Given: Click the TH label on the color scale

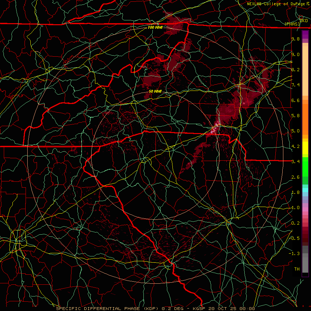Looking at the screenshot, I should [297, 269].
